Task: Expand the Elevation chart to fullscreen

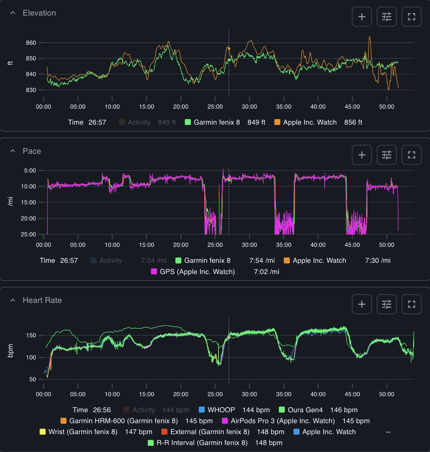Action: [411, 17]
